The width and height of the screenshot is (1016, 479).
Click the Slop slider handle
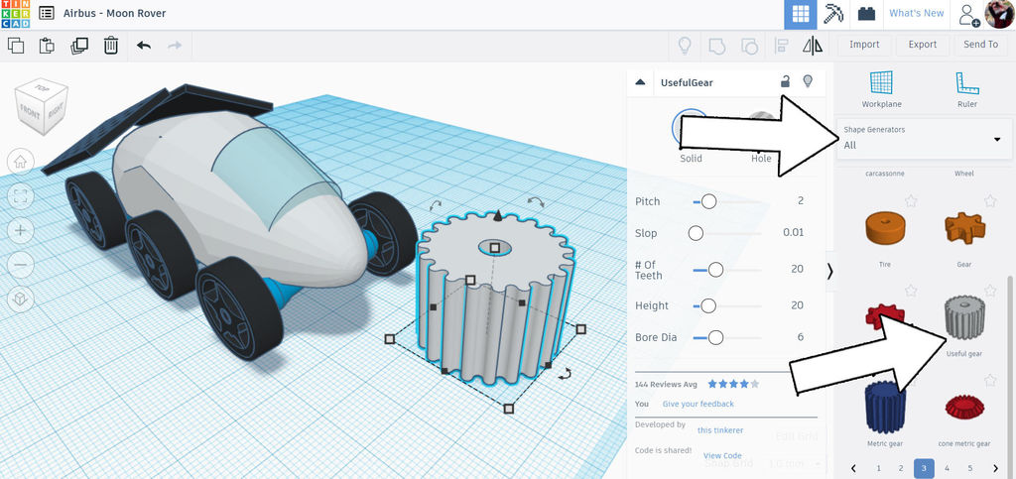coord(696,233)
